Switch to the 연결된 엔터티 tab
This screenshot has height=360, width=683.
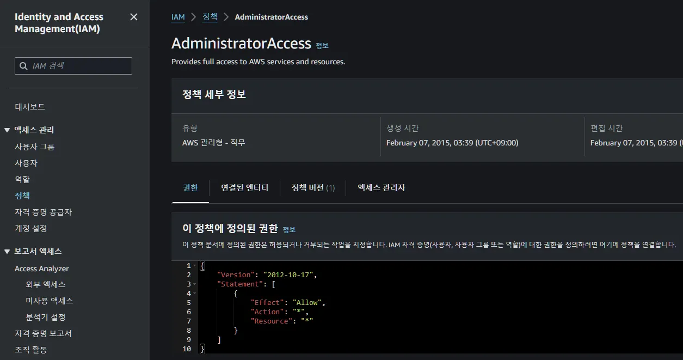click(x=245, y=187)
